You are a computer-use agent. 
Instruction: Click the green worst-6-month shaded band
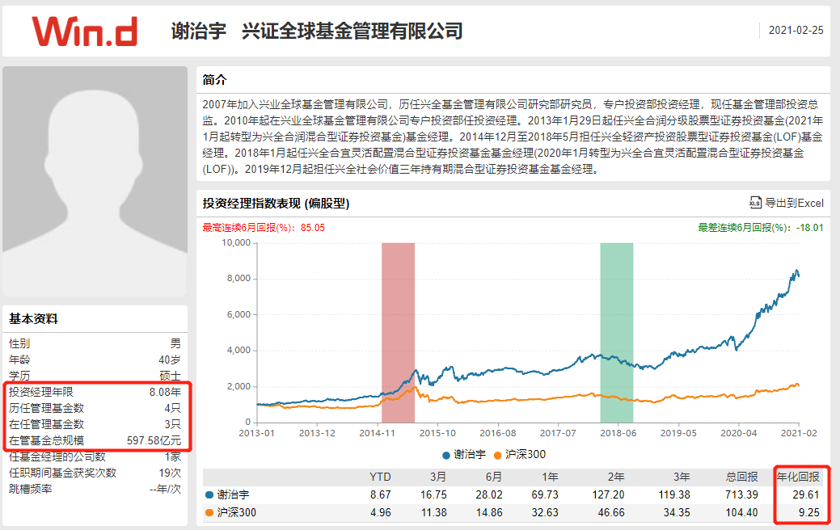(617, 332)
